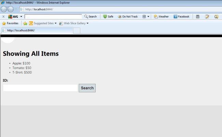Image resolution: width=222 pixels, height=137 pixels.
Task: Open the Facebook toolbar button
Action: pyautogui.click(x=181, y=16)
